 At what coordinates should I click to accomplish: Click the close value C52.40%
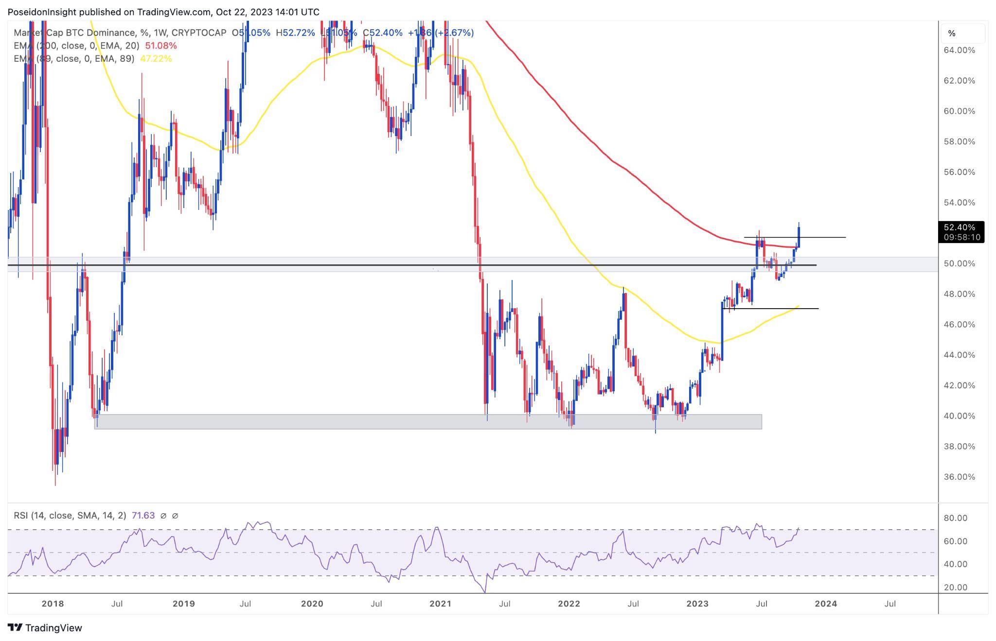tap(383, 33)
